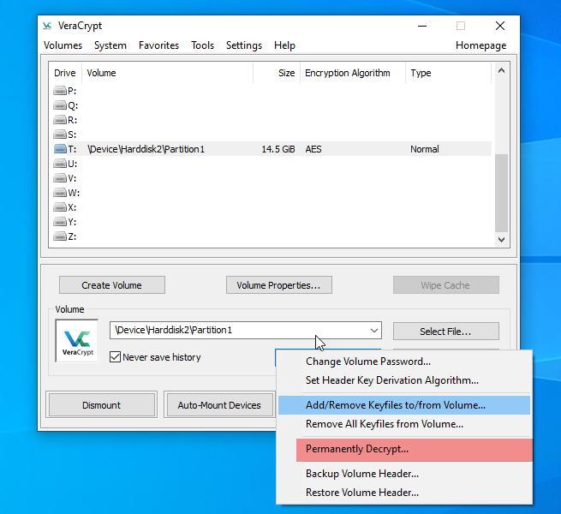This screenshot has height=514, width=561.
Task: Click the Volume column header
Action: tap(167, 73)
